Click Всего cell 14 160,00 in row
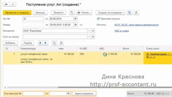172x97 pixels. click(131, 58)
